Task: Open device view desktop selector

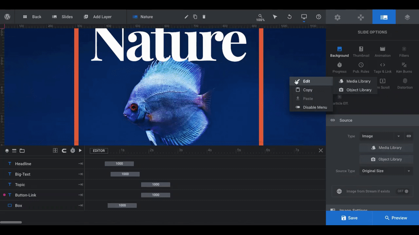Action: click(304, 17)
